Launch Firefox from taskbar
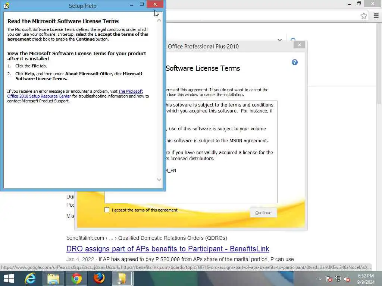The image size is (382, 286). pos(99,279)
